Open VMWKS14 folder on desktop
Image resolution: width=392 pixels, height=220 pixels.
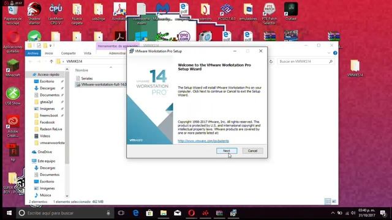coord(355,68)
